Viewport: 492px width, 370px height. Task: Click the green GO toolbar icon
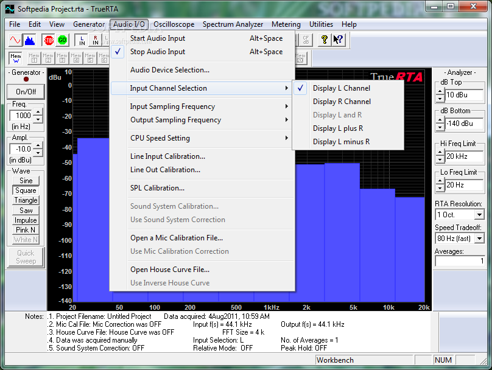point(63,40)
